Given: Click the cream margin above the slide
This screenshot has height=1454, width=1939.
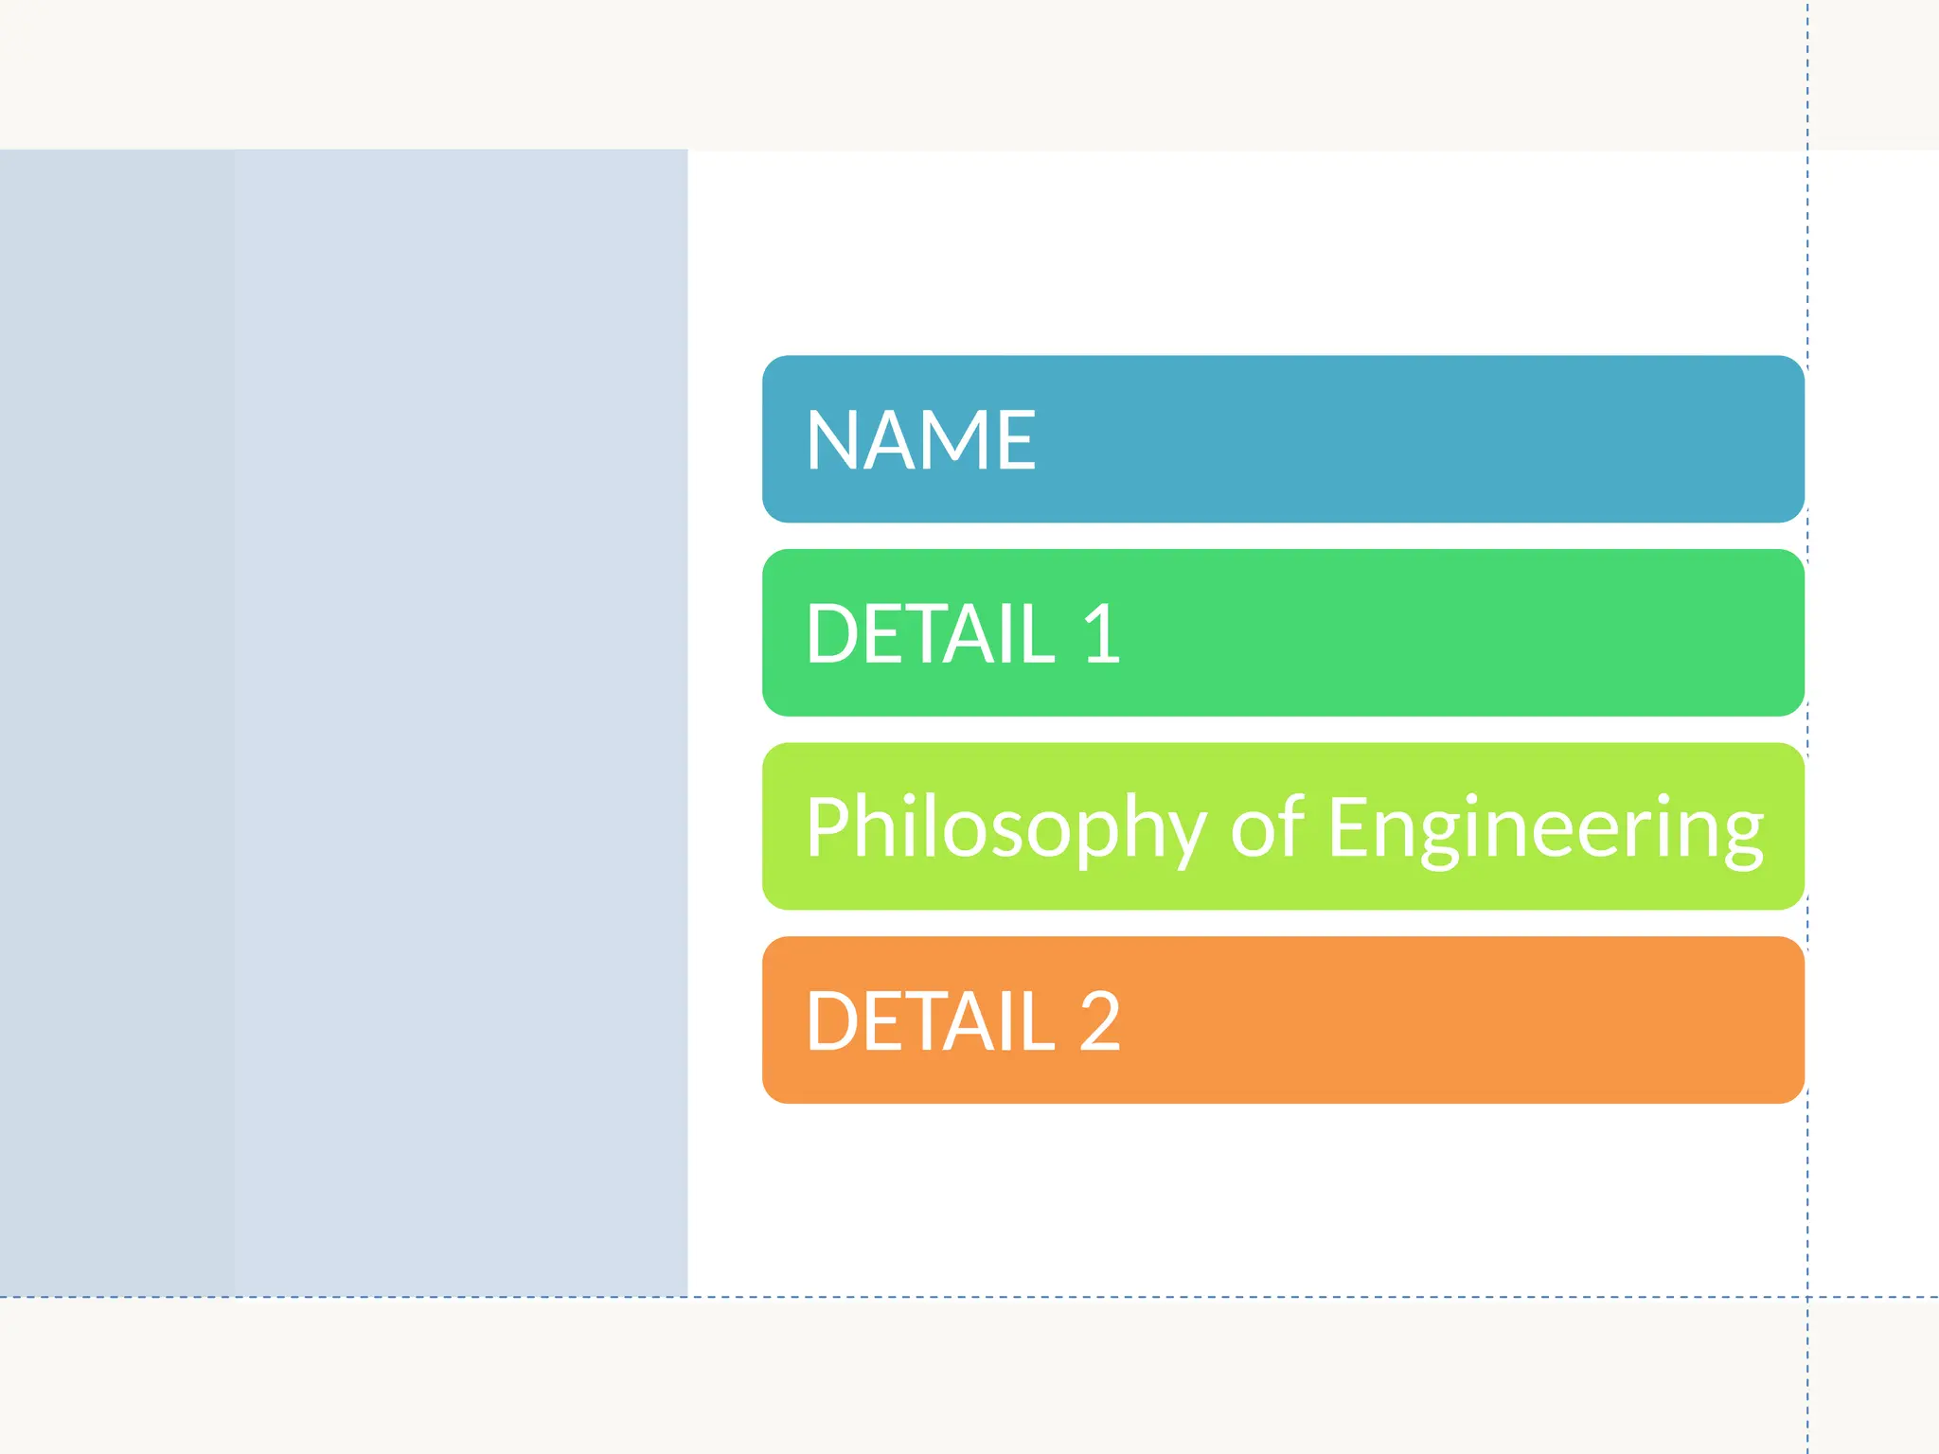Looking at the screenshot, I should (947, 74).
